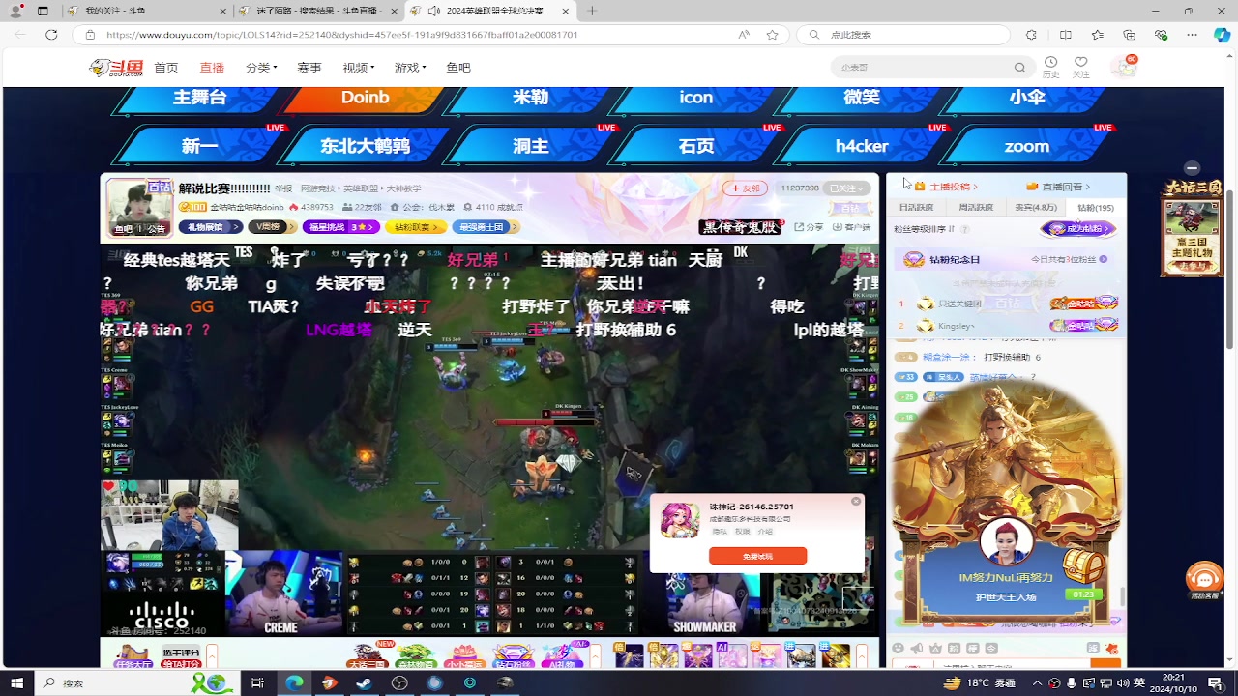Expand the 分类 categories dropdown
The height and width of the screenshot is (696, 1238).
click(x=261, y=68)
